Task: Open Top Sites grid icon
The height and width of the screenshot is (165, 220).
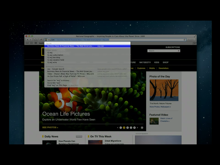Action: coord(36,43)
